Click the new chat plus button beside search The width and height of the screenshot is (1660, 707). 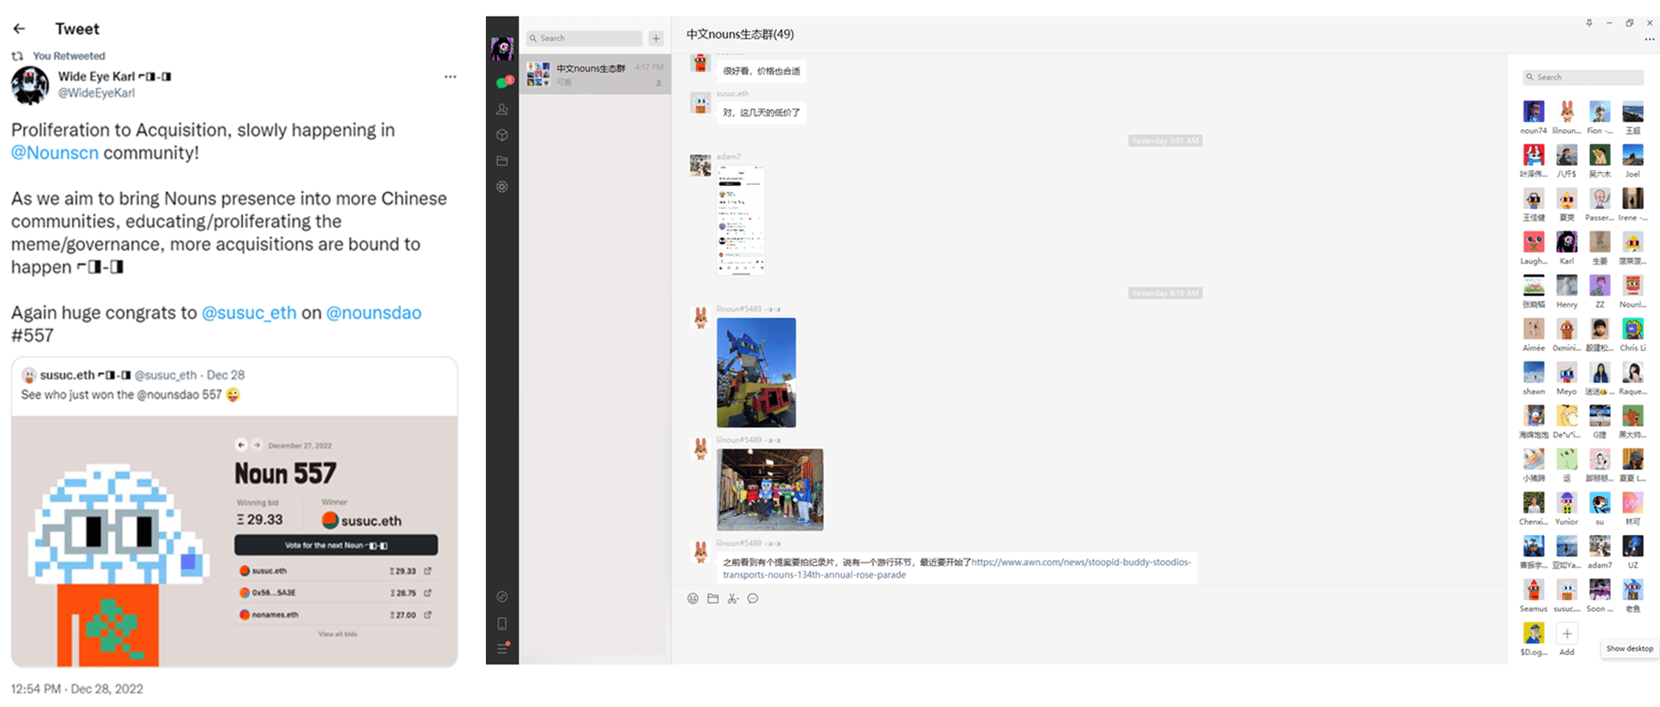coord(656,38)
